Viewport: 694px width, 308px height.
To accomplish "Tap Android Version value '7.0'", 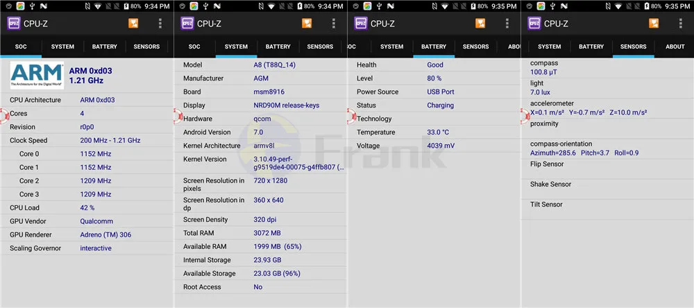I will [258, 132].
